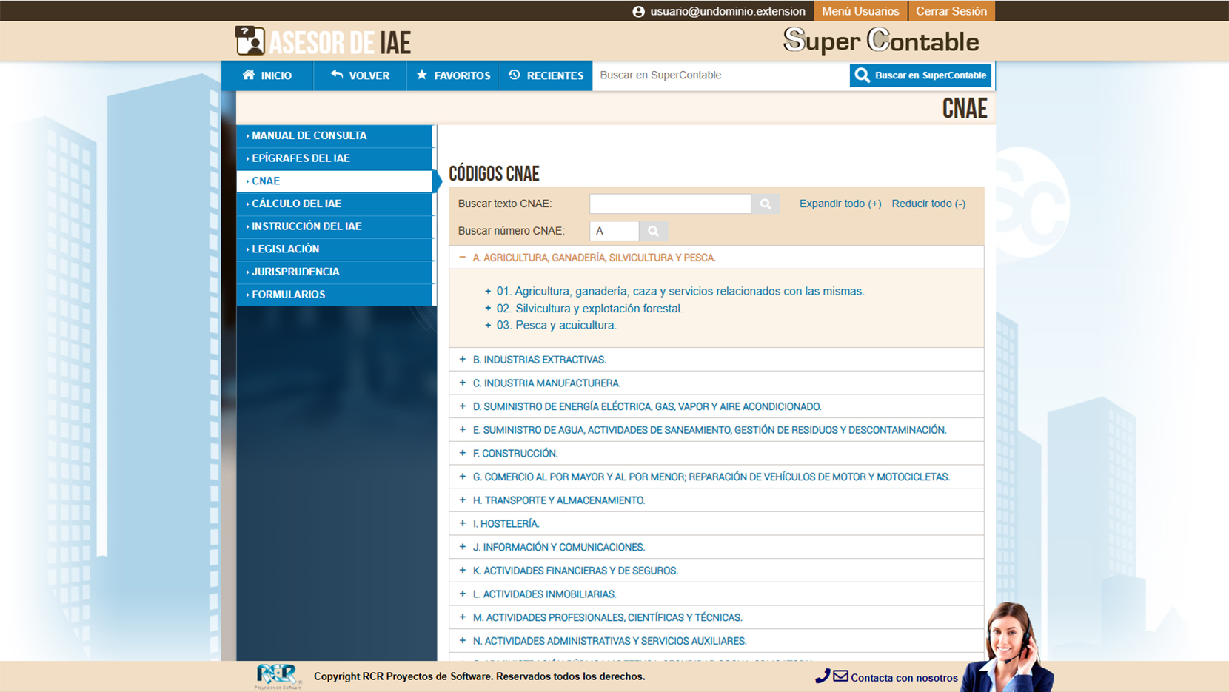Open Epígrafes del IAE in sidebar

(335, 158)
